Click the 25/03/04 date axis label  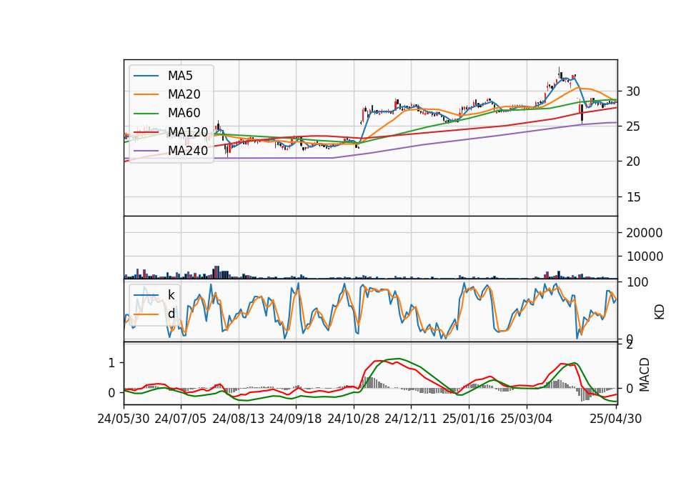(527, 419)
